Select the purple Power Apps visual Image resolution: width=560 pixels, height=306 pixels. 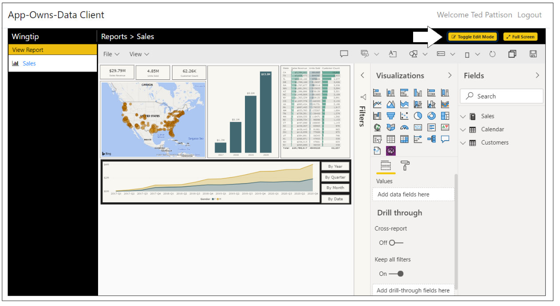click(391, 151)
